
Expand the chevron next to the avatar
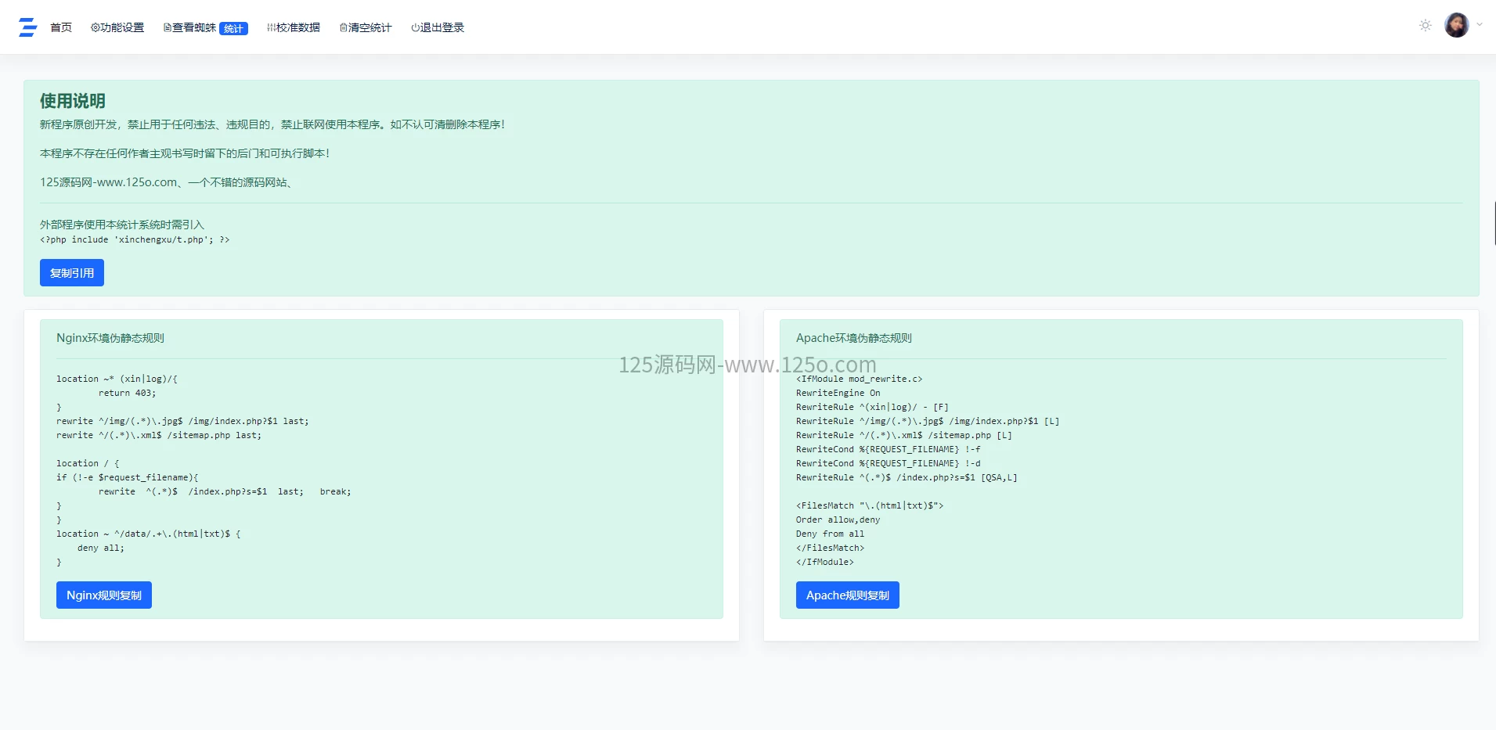1480,25
